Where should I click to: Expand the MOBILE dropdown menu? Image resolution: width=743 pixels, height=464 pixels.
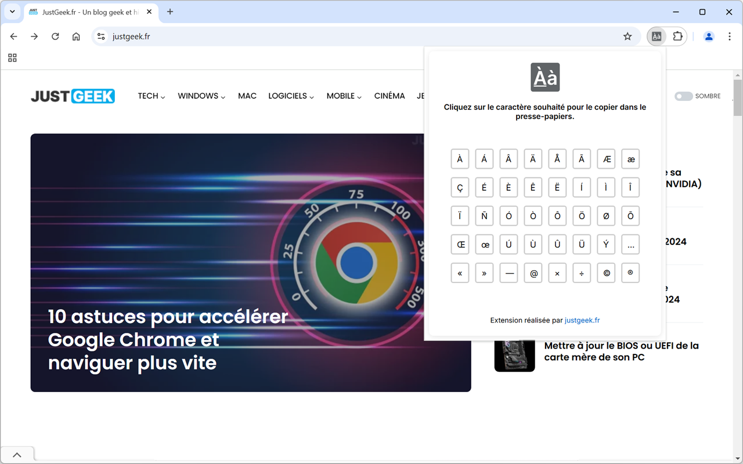tap(341, 96)
